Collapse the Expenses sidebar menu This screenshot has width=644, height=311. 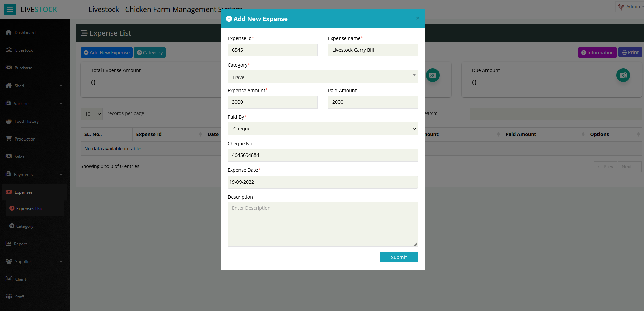(x=61, y=192)
